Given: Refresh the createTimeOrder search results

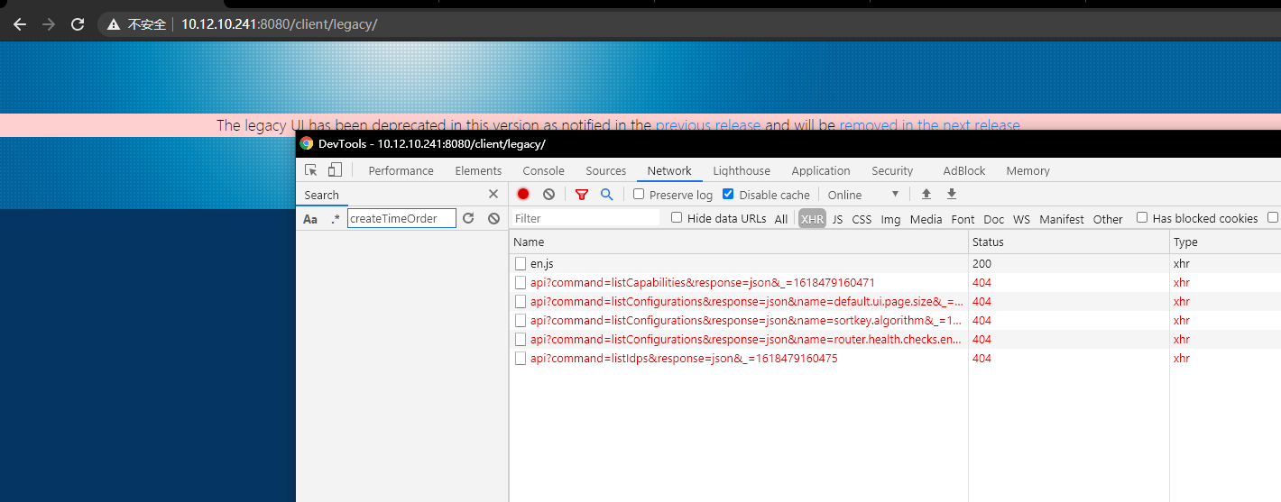Looking at the screenshot, I should 468,218.
